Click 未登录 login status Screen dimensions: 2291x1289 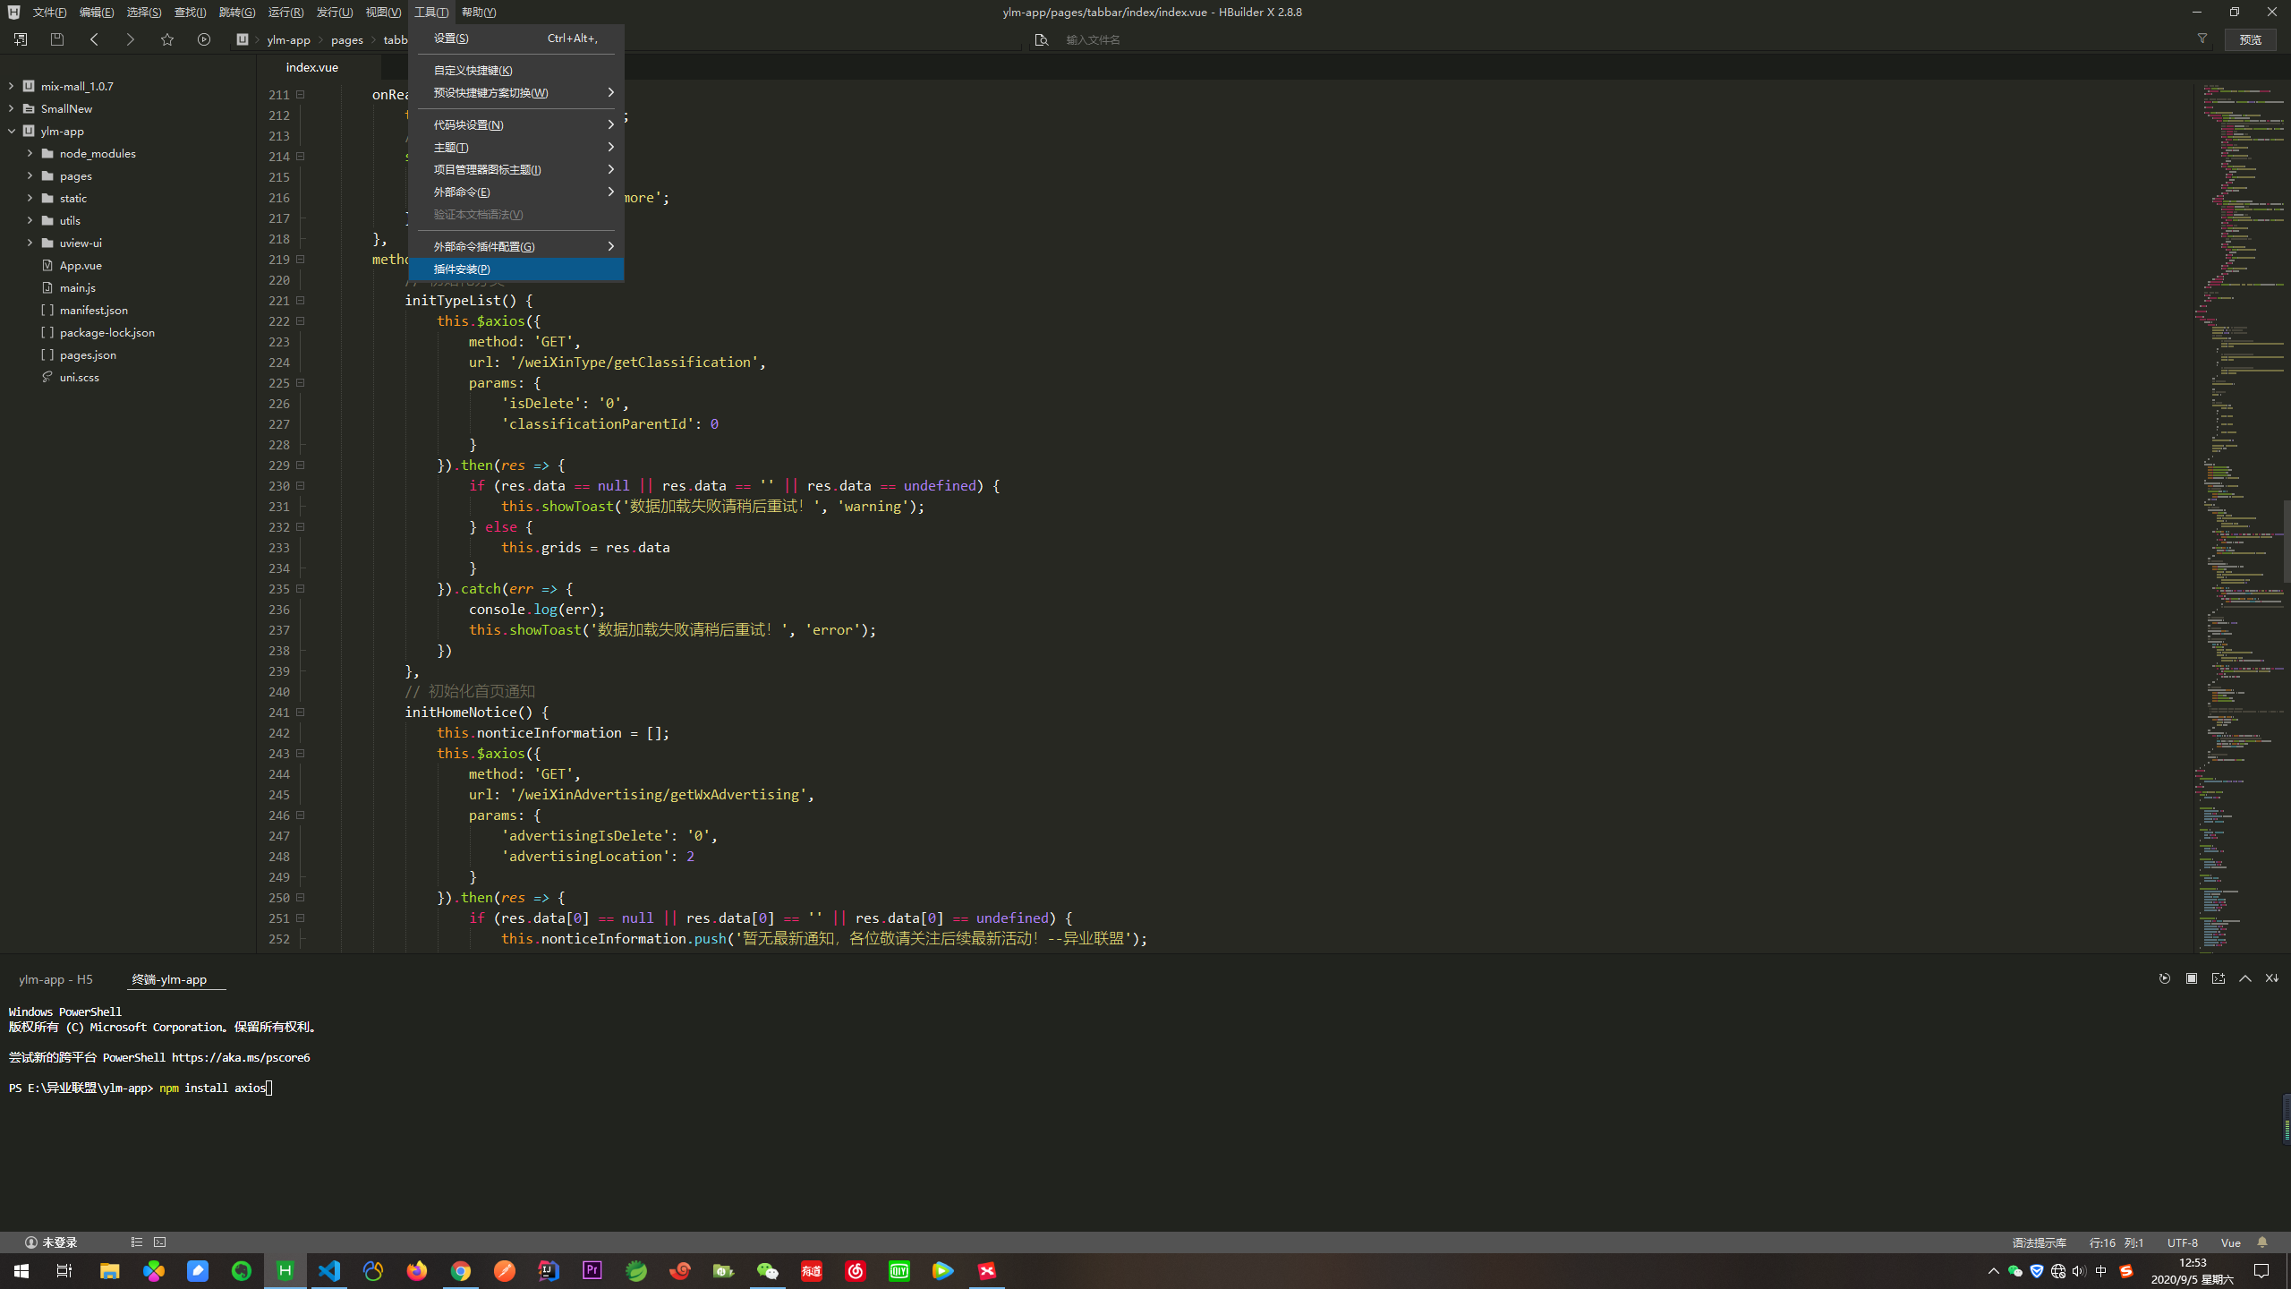(51, 1242)
